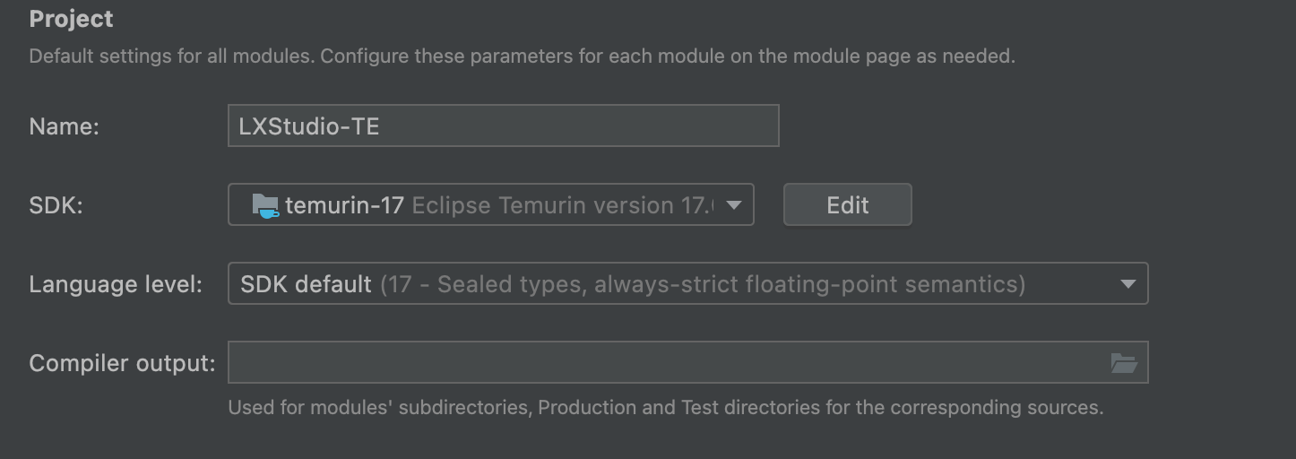Click the default settings description text
This screenshot has width=1296, height=459.
tap(170, 56)
